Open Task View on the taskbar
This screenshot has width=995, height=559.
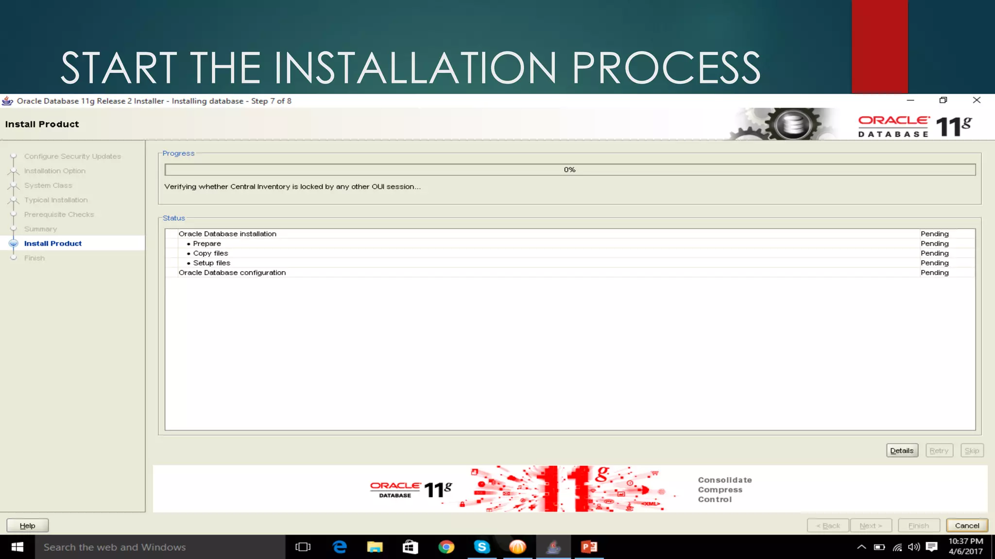pyautogui.click(x=303, y=547)
